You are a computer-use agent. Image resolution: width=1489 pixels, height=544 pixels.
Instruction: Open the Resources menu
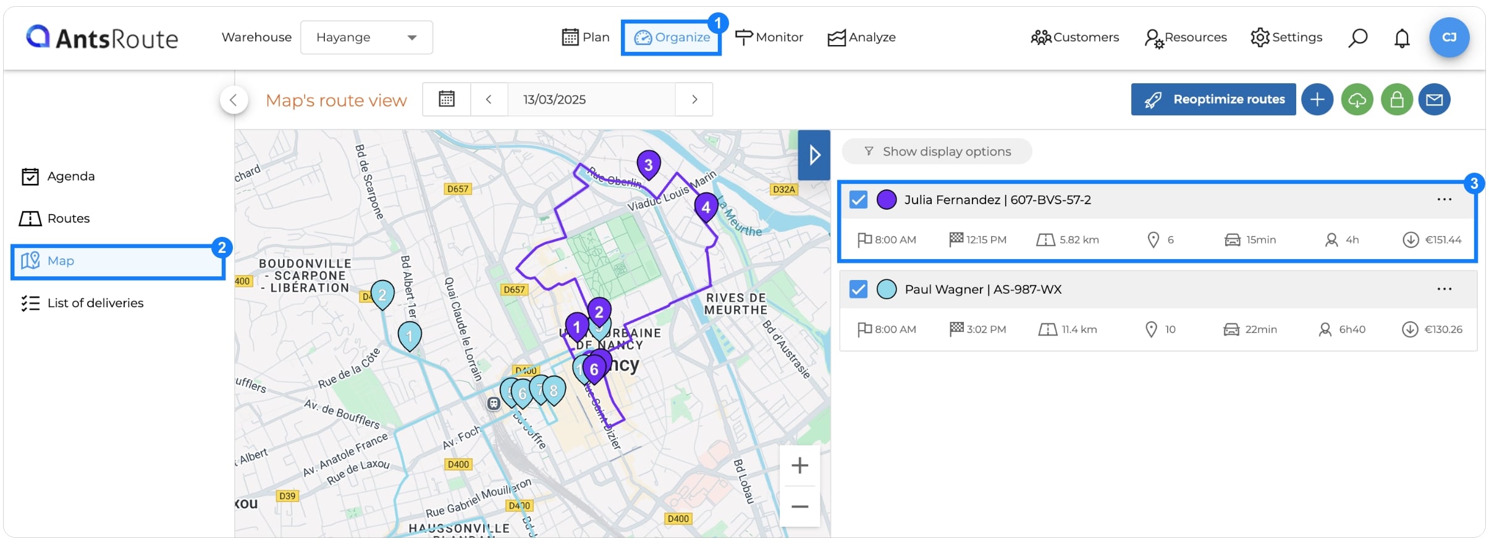pos(1186,38)
